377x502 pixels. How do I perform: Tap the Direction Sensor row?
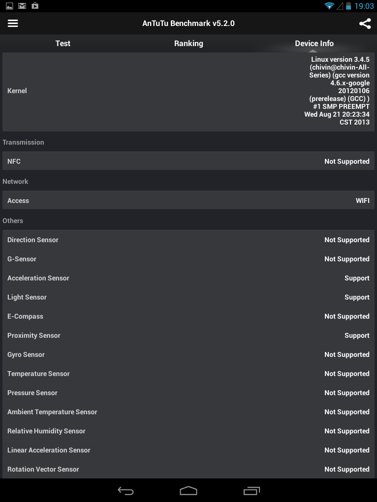click(x=188, y=240)
